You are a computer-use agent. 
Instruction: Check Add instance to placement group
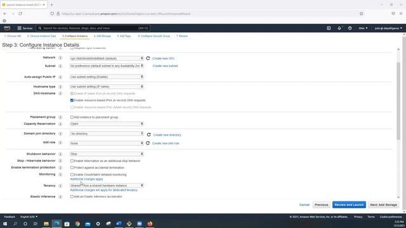point(72,117)
